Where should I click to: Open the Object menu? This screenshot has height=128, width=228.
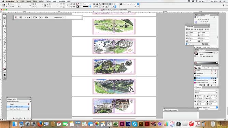click(x=41, y=1)
